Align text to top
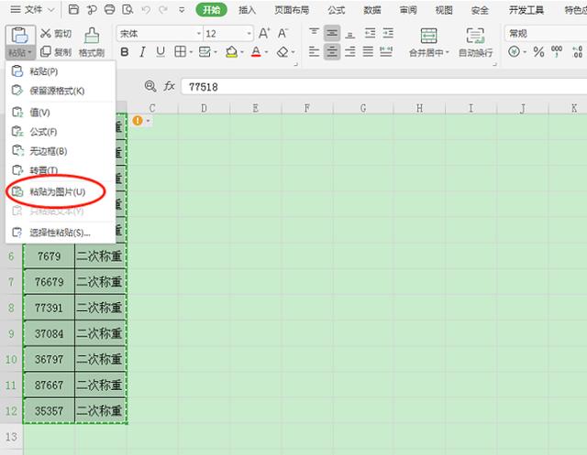587x455 pixels. click(314, 33)
